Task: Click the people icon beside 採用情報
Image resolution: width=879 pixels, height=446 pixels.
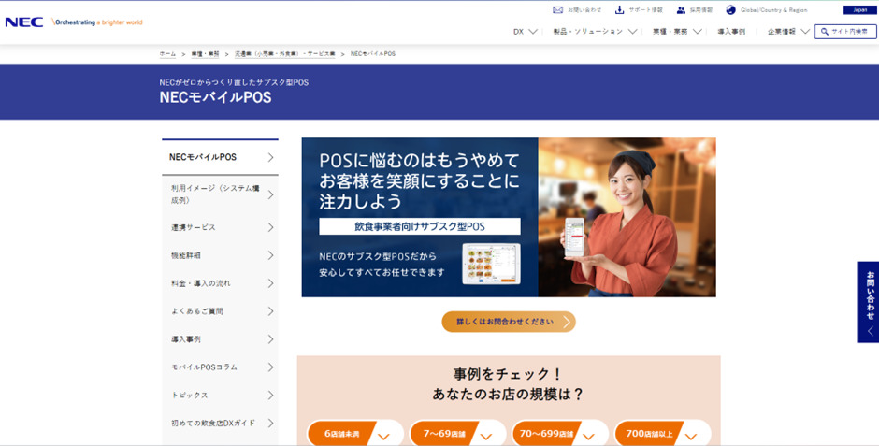Action: click(x=681, y=10)
